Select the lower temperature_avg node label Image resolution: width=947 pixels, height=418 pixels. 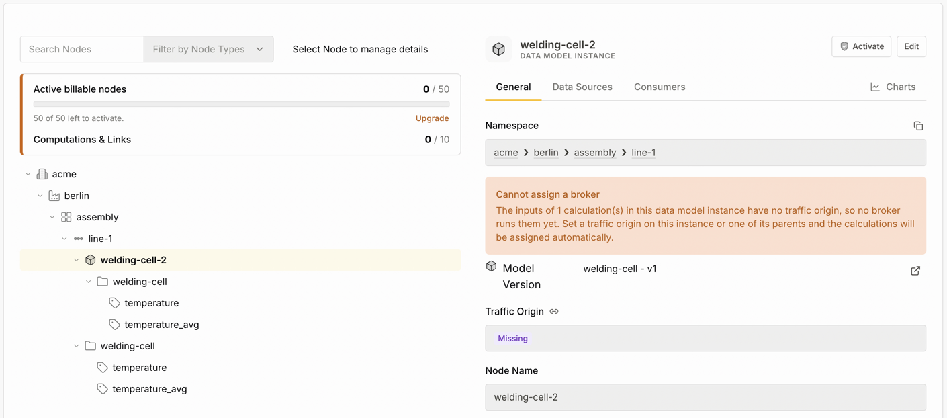(x=150, y=389)
